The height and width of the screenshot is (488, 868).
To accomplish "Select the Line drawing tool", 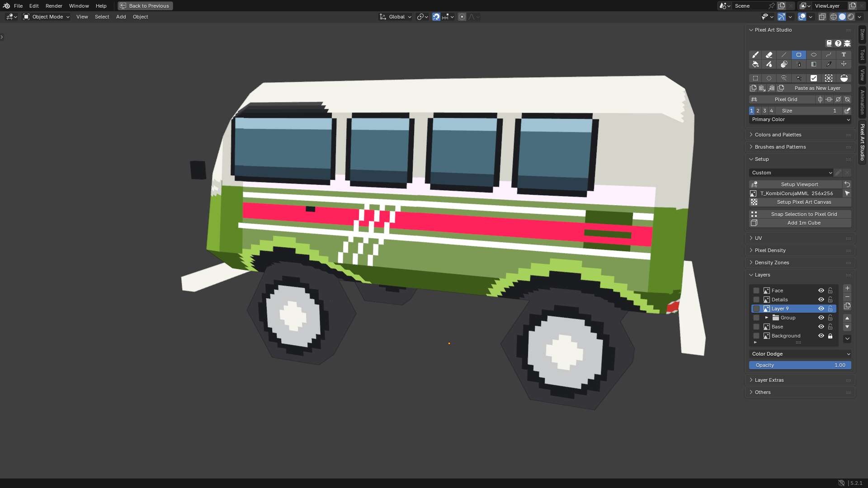I will click(x=784, y=55).
